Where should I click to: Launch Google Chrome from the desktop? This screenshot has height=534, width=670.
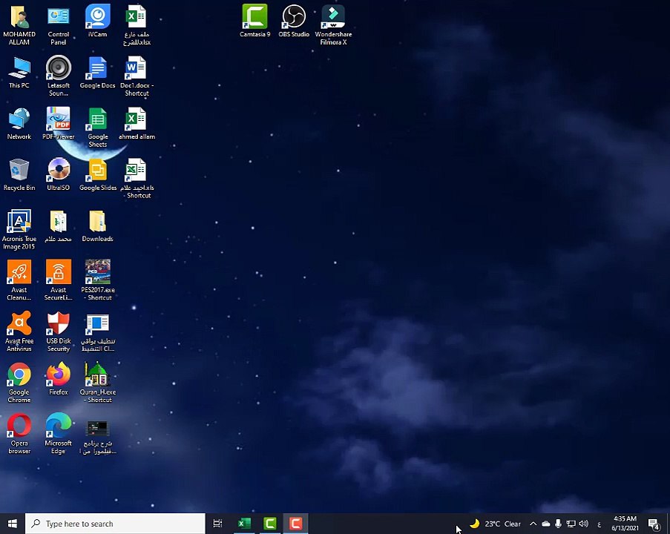click(19, 383)
